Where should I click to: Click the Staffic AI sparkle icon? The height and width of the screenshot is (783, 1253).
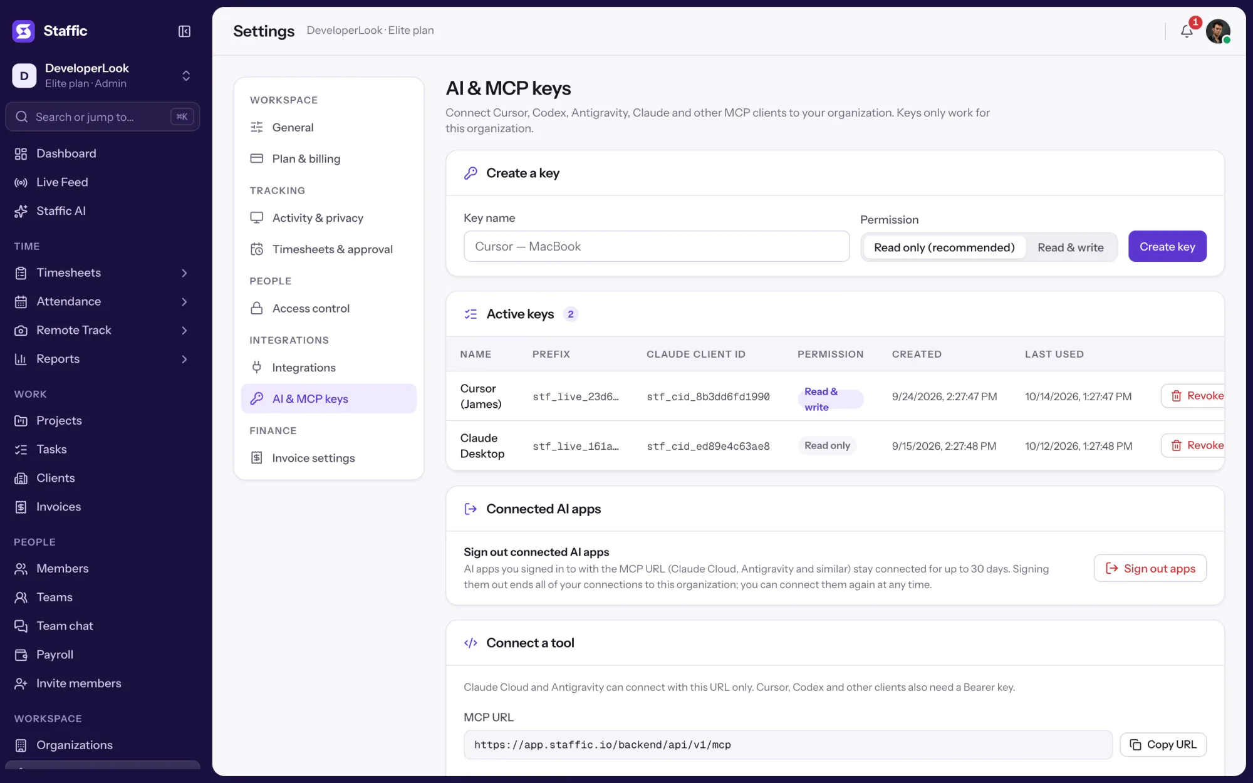pos(21,211)
